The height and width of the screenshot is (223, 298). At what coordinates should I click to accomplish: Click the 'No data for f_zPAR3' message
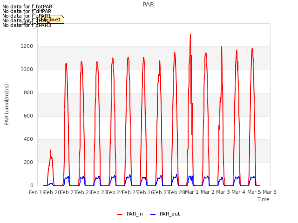pyautogui.click(x=27, y=25)
